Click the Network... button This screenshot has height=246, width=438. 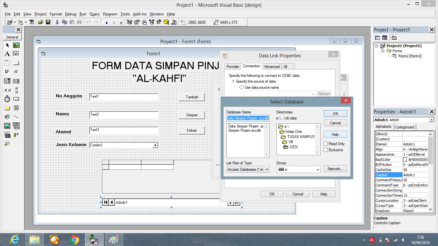pos(335,169)
